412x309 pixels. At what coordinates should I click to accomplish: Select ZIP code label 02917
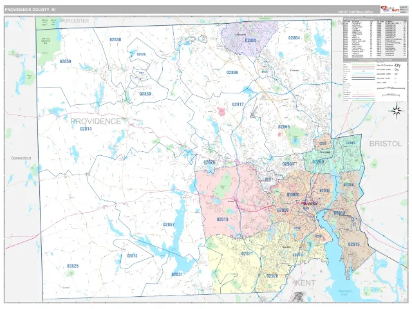238,104
